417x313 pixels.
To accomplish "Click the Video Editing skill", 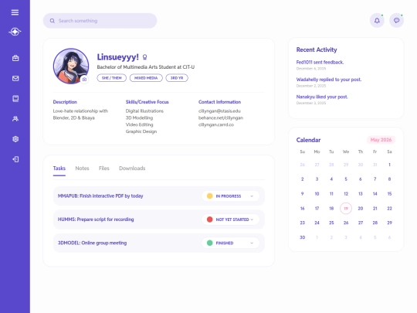I will [x=139, y=124].
